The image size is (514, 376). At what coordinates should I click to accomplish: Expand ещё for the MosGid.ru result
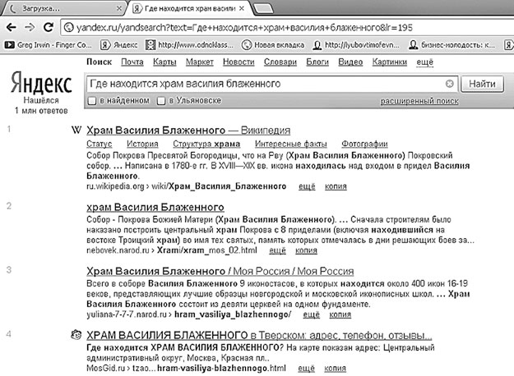(306, 368)
